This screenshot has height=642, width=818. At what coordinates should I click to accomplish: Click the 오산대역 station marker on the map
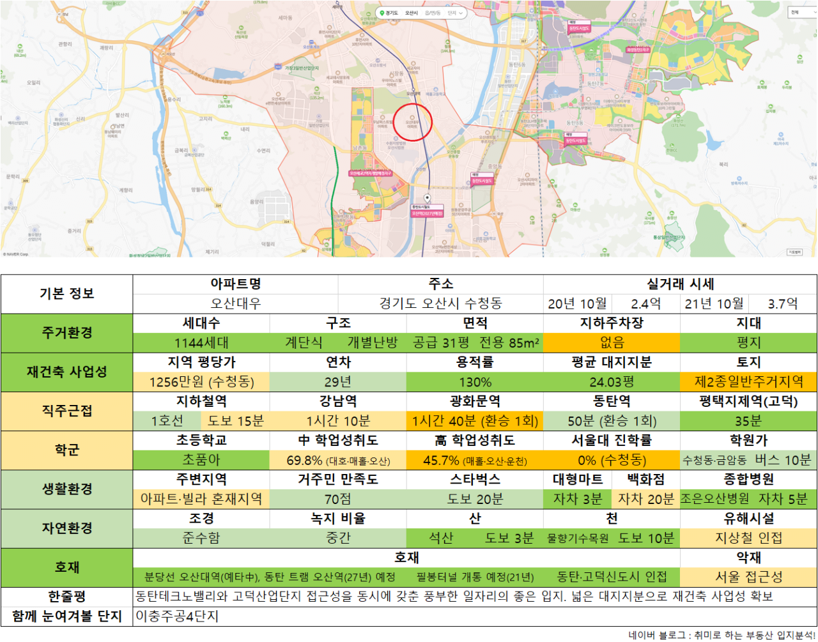coord(413,89)
